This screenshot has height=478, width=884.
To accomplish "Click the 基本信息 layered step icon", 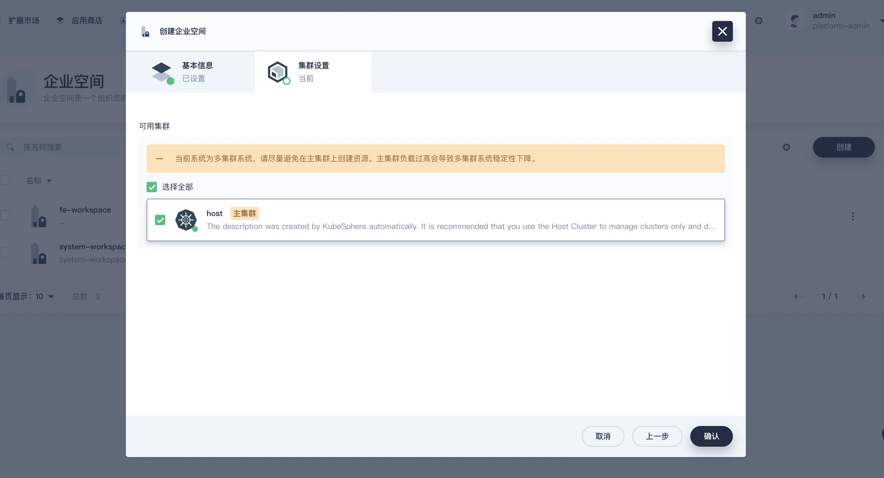I will coord(162,72).
